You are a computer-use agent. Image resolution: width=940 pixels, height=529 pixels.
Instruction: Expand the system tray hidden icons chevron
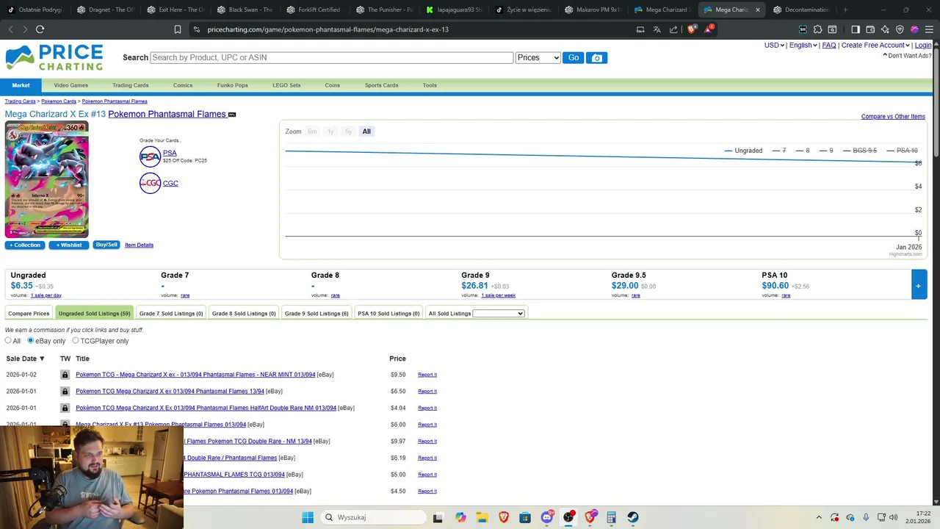[x=819, y=517]
